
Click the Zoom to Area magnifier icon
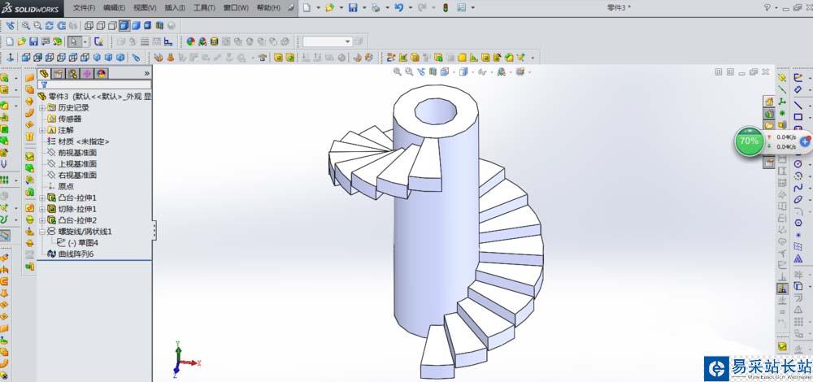(x=37, y=25)
